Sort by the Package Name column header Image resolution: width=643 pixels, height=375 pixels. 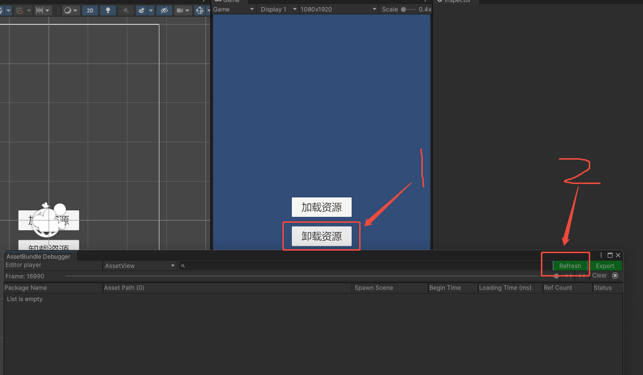click(53, 287)
